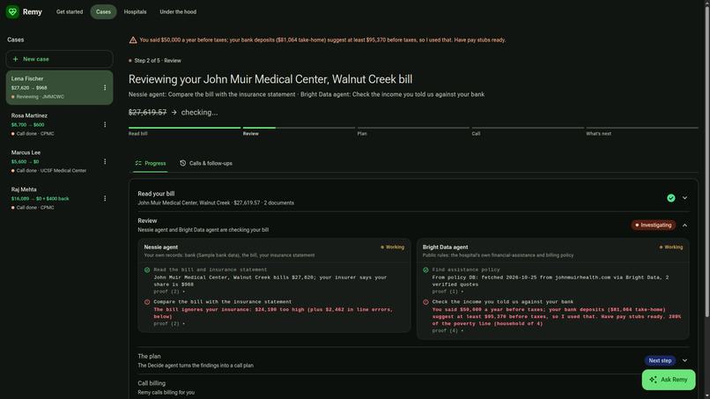Click the Call progress step

pos(528,131)
